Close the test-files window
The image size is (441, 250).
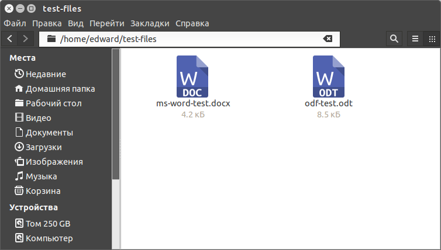[9, 8]
